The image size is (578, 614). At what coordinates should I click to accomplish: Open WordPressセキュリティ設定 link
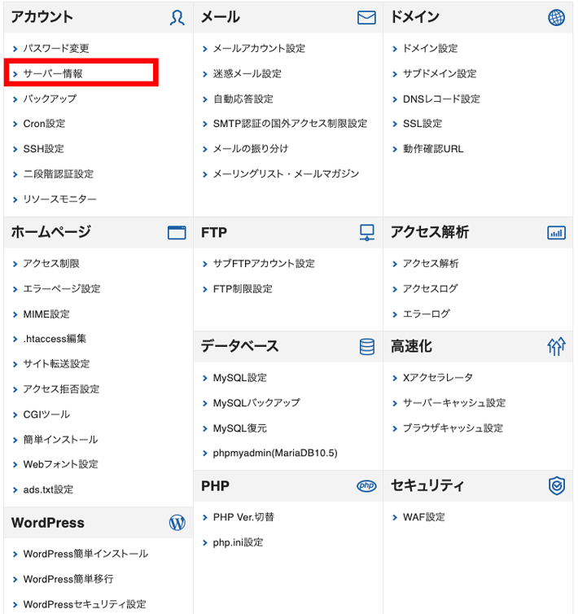84,604
